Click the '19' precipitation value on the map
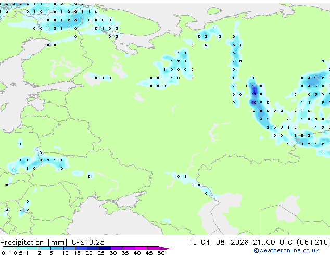This screenshot has height=255, width=330. 254,103
